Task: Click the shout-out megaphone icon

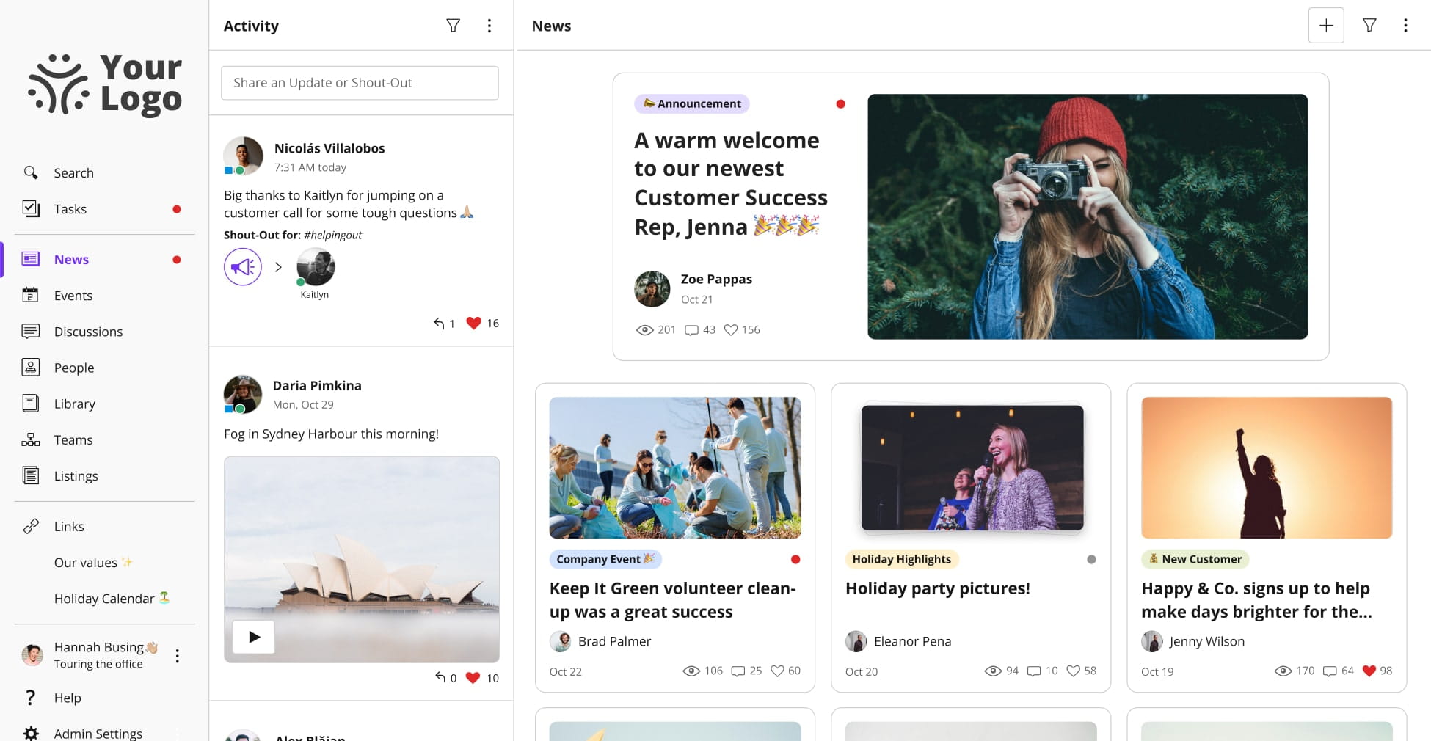Action: tap(242, 266)
